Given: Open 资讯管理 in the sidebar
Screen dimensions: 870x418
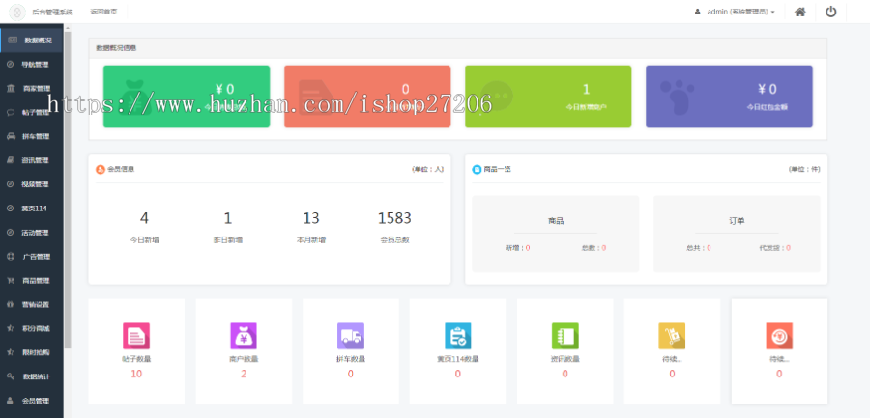Looking at the screenshot, I should pos(32,160).
